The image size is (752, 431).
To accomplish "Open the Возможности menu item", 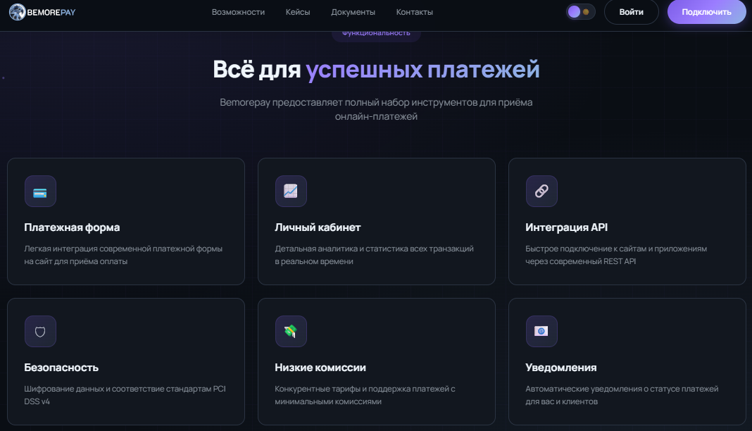I will [238, 12].
